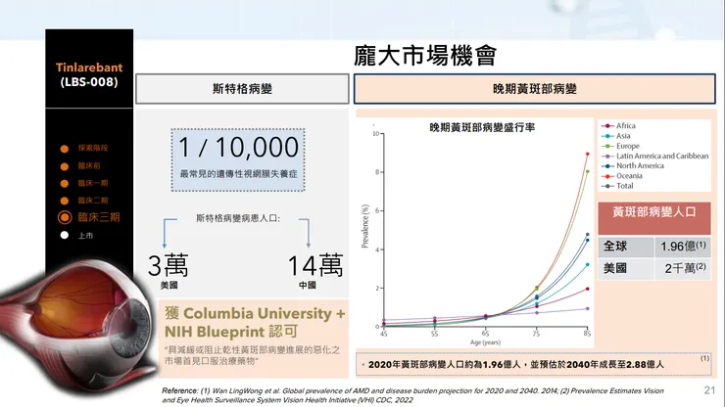The image size is (725, 407).
Task: Click the chart title 晚期黃斑部病變盛行率
Action: tap(482, 127)
